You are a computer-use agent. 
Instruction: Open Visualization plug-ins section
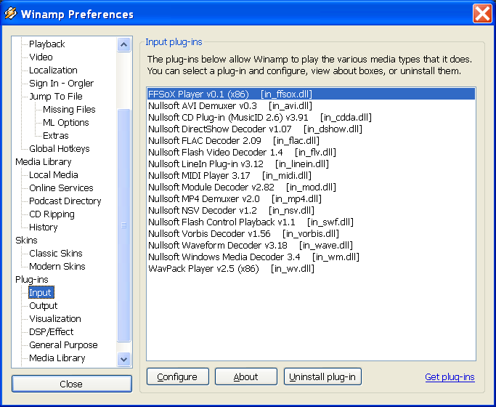55,319
